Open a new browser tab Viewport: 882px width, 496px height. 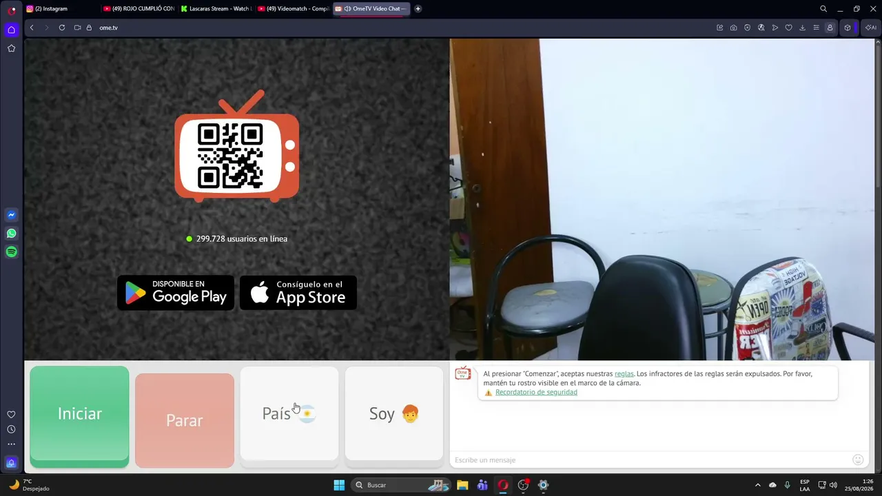point(418,9)
